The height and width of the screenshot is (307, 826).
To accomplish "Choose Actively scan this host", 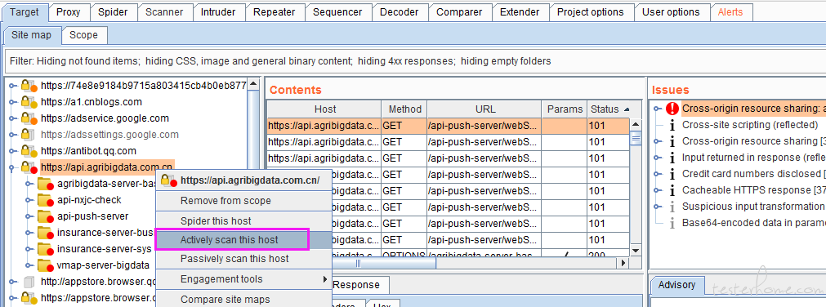I will coord(231,239).
